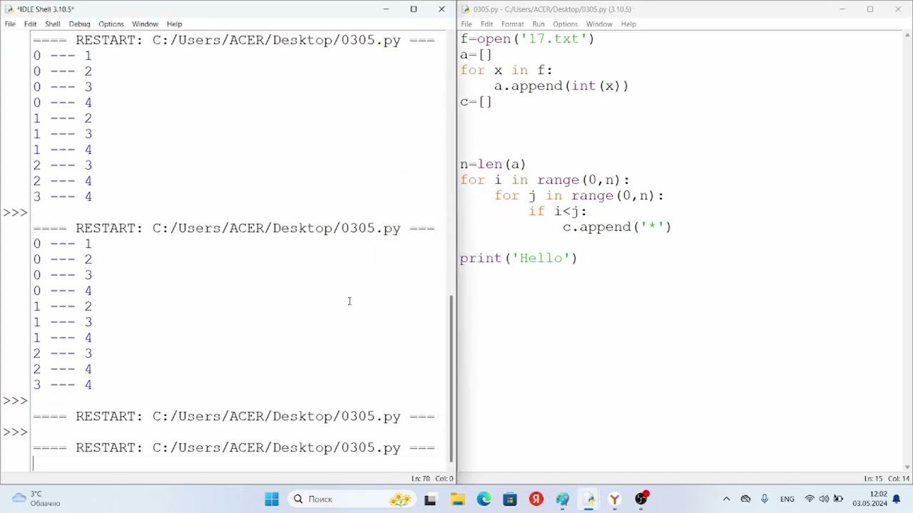Click the code line a=[]
913x513 pixels.
click(476, 55)
